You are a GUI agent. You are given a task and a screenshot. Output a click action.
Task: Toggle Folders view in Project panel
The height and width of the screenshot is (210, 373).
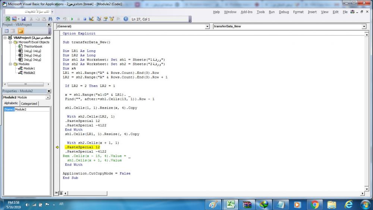pos(21,31)
